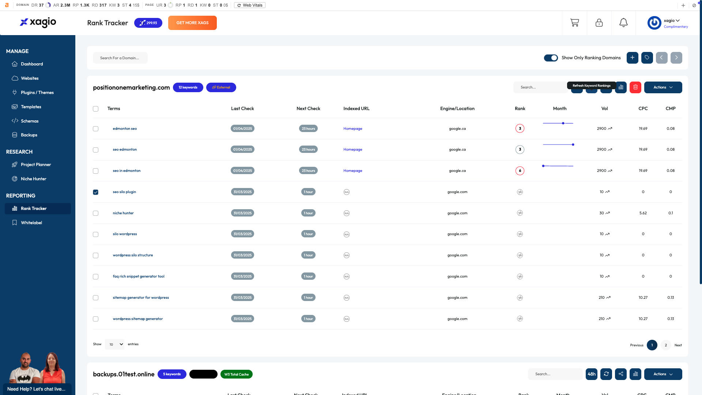
Task: Go to next page with right chevron button
Action: pos(676,58)
